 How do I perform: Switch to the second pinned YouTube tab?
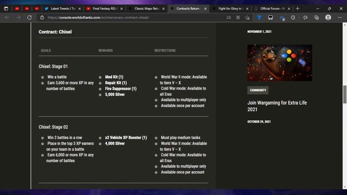click(27, 9)
